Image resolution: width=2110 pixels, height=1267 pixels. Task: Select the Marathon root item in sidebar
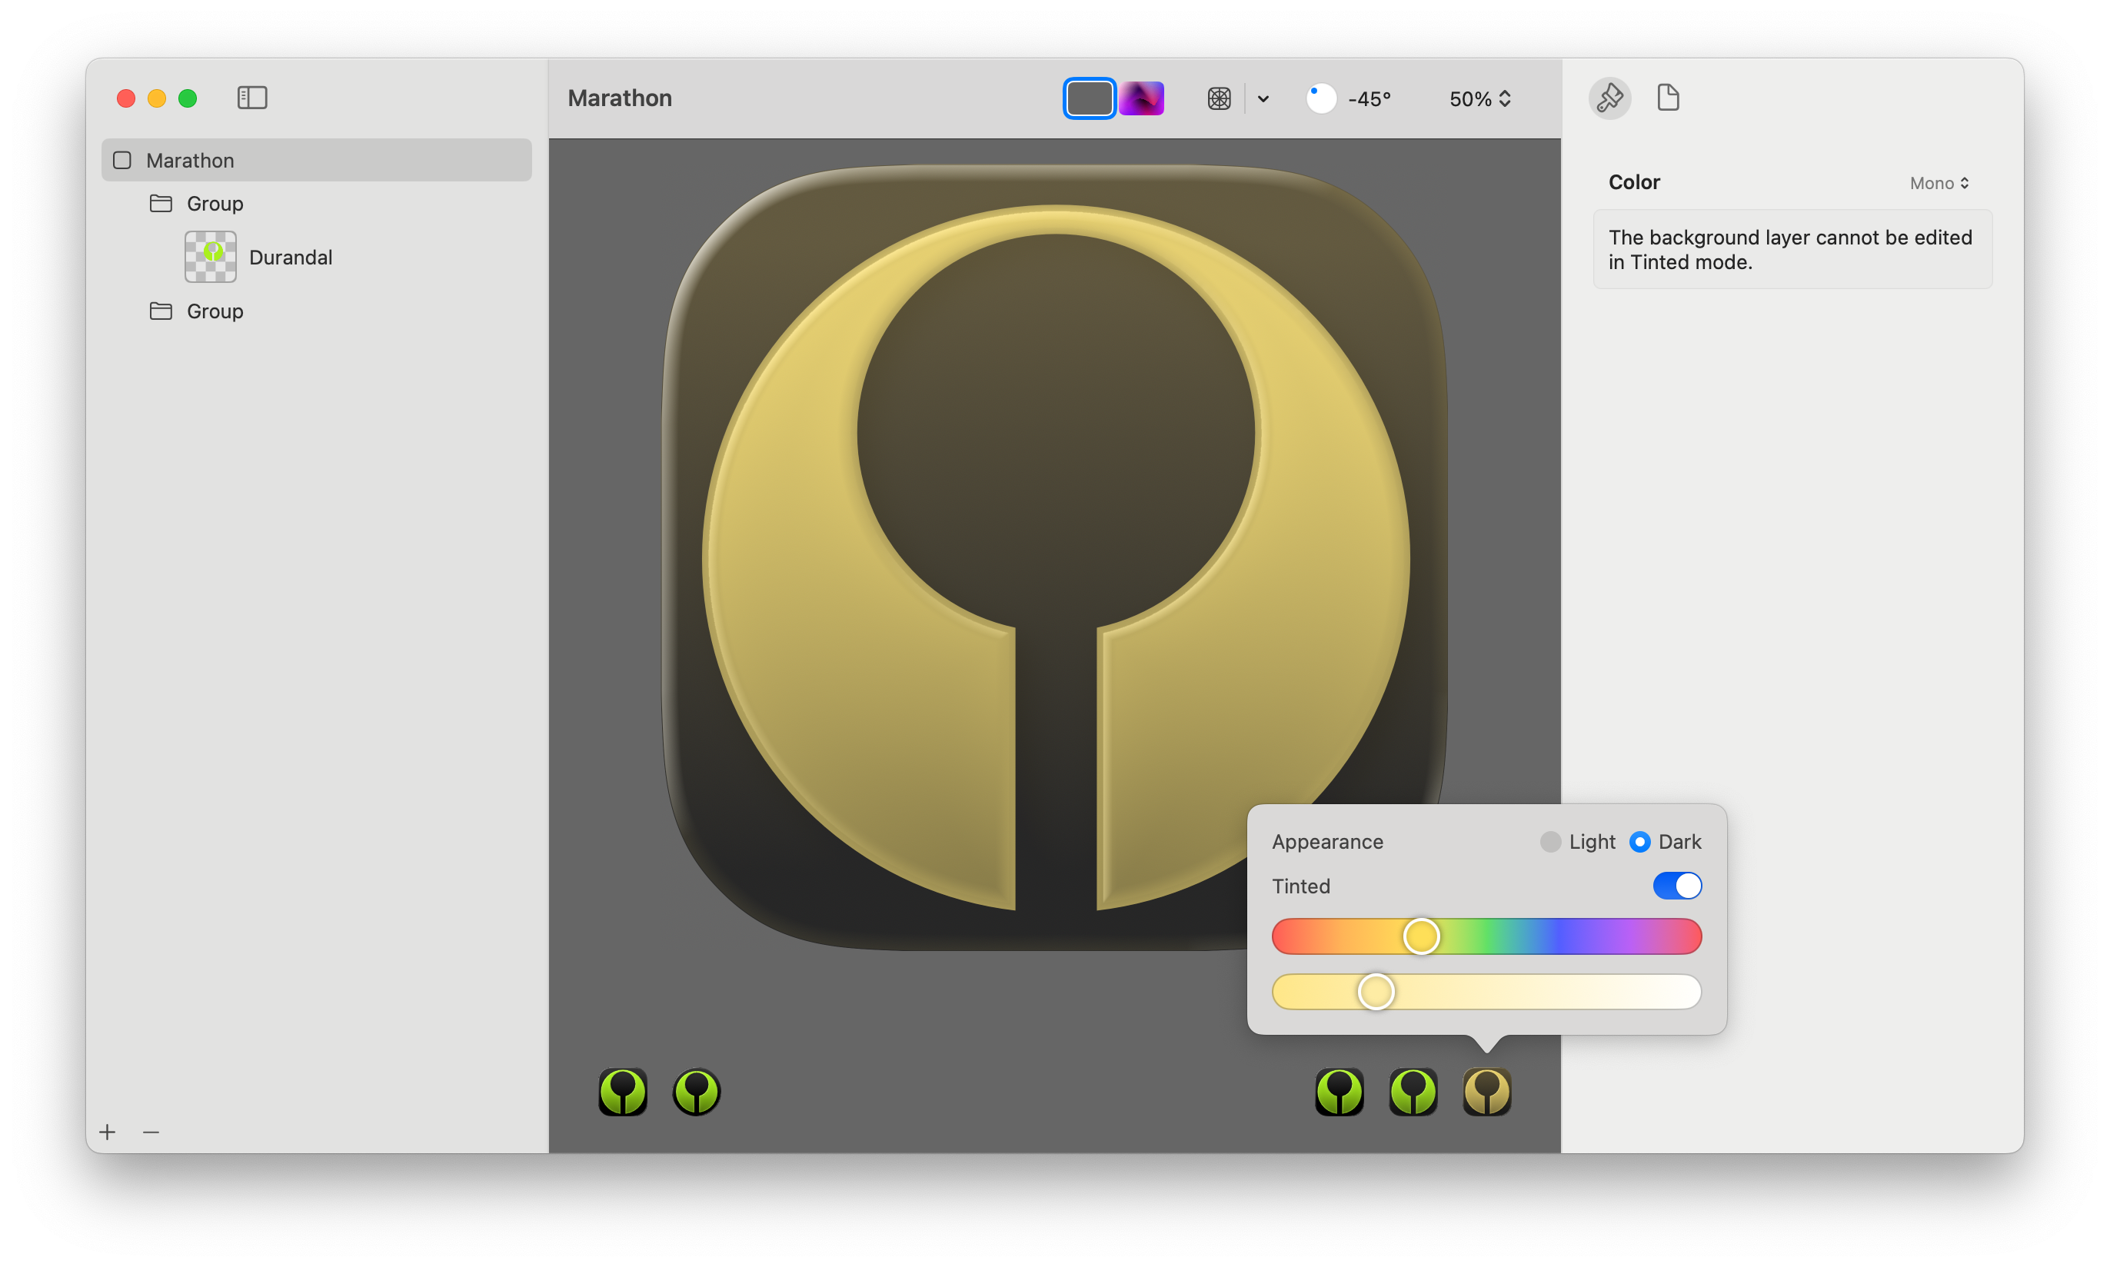[316, 160]
